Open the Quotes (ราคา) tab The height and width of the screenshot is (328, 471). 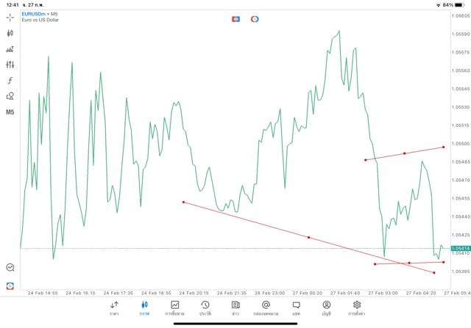114,307
